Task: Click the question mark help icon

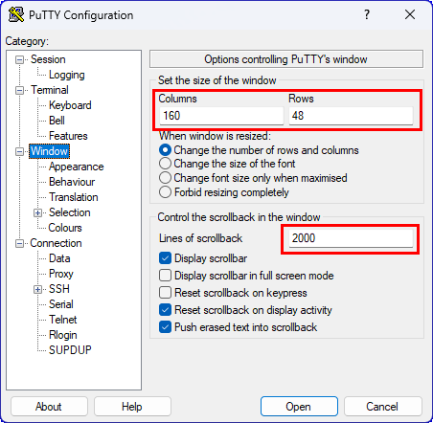Action: pyautogui.click(x=367, y=14)
